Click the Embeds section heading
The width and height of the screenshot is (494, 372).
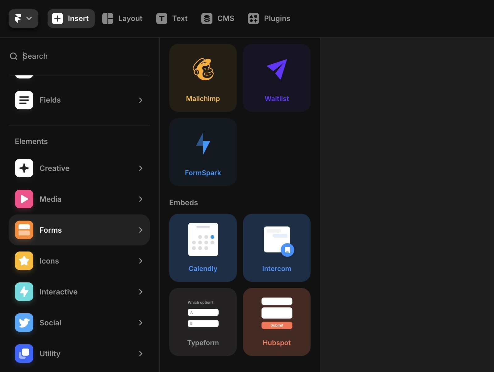pos(183,202)
